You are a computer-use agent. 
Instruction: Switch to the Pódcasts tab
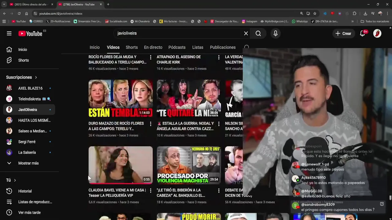coord(177,47)
